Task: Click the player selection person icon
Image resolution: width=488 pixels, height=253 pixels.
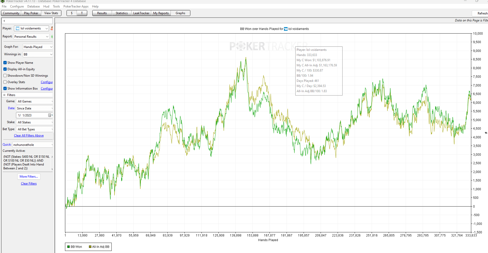Action: pos(52,28)
